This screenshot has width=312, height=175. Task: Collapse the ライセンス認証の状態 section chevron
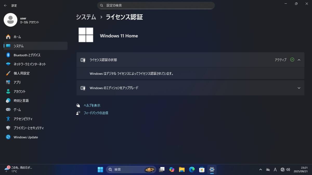pyautogui.click(x=299, y=60)
